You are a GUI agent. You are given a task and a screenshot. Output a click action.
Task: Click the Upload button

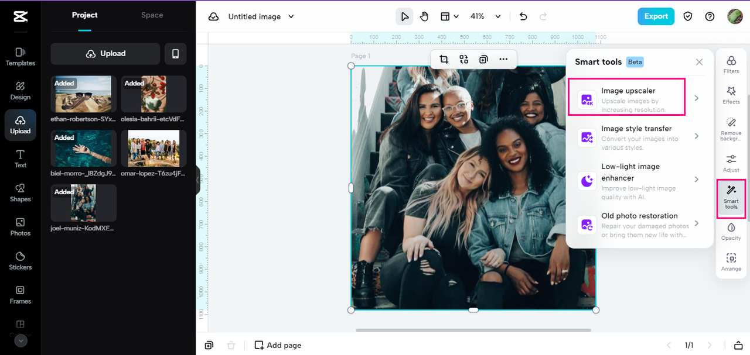(105, 53)
